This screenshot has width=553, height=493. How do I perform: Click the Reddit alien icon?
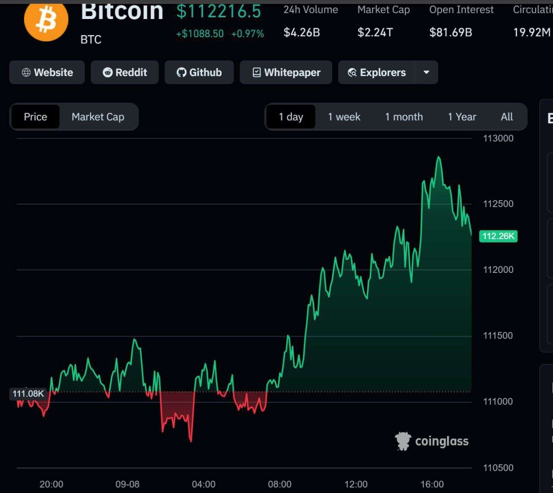pos(108,72)
